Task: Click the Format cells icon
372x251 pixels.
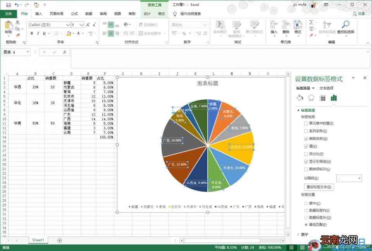Action: [298, 25]
